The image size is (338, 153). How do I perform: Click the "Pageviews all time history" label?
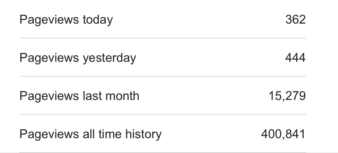point(90,134)
